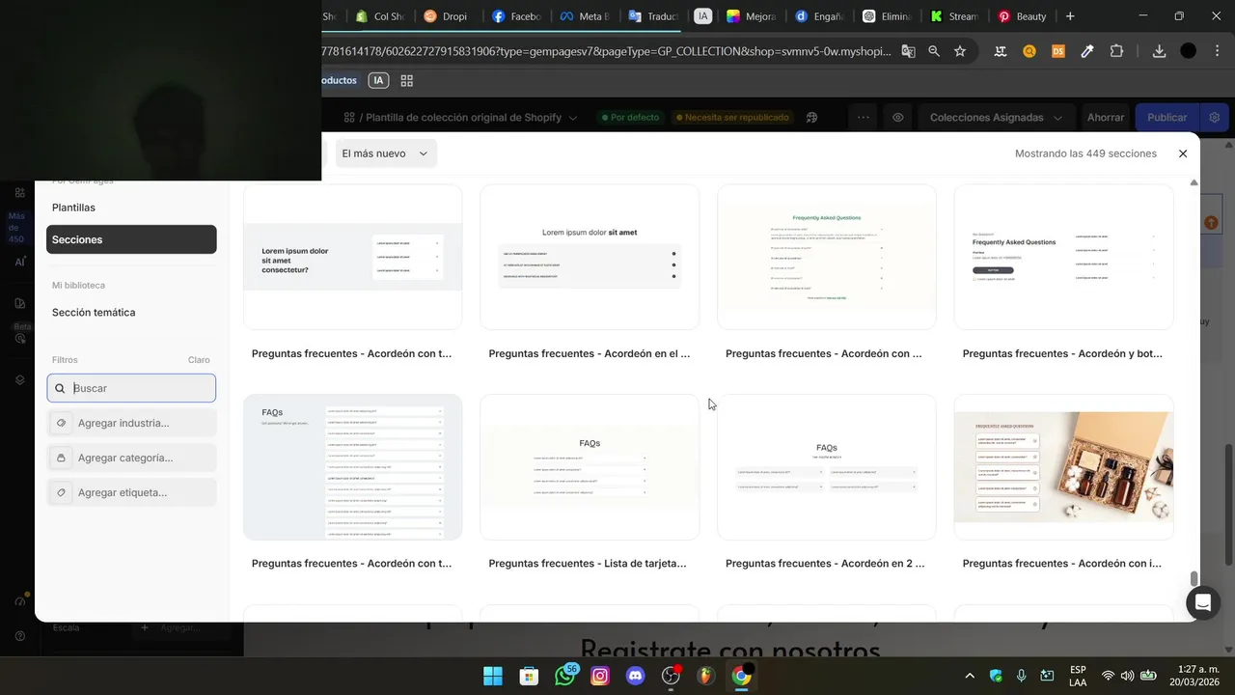Click the Ahorrar button
This screenshot has width=1235, height=695.
pos(1106,117)
